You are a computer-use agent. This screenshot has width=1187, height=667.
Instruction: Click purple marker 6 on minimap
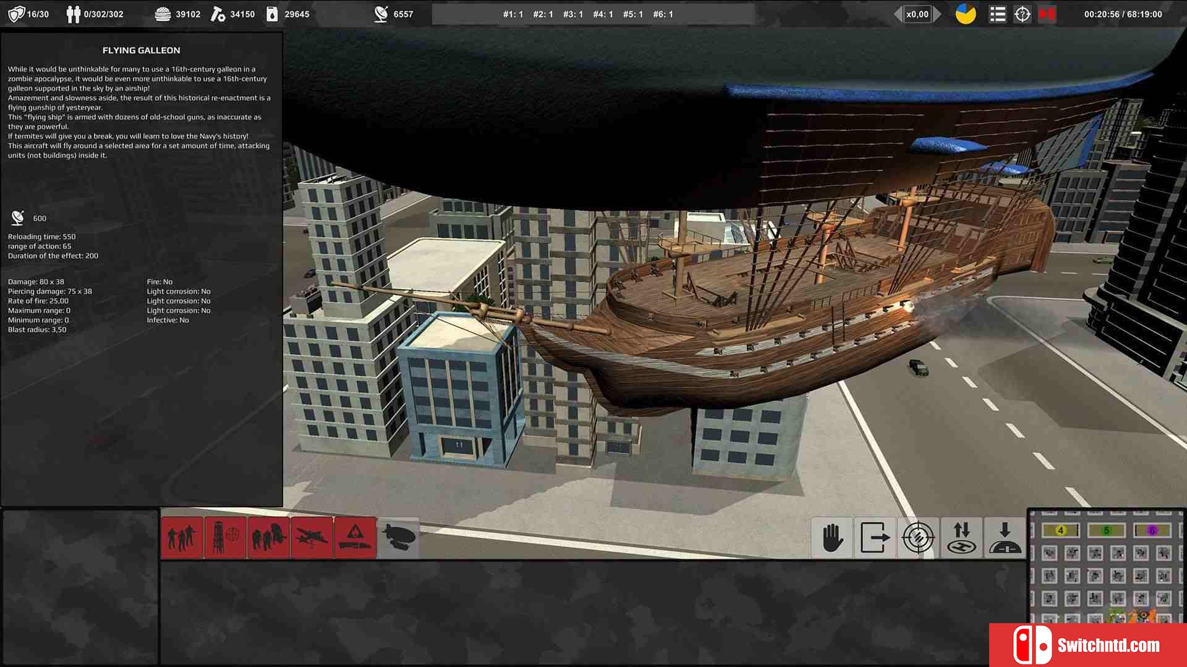click(x=1152, y=530)
